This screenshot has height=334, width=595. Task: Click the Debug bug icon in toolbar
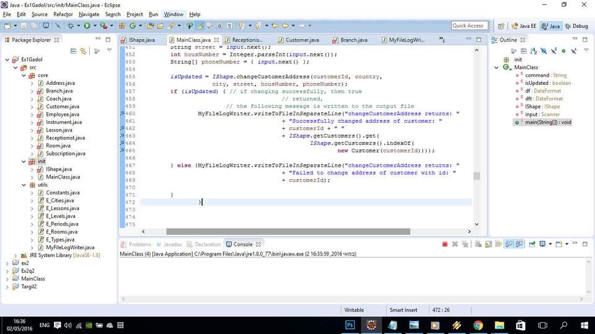tap(71, 26)
